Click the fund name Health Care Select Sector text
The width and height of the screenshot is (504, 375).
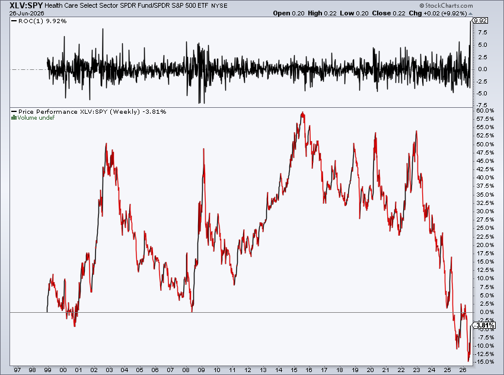(x=127, y=6)
